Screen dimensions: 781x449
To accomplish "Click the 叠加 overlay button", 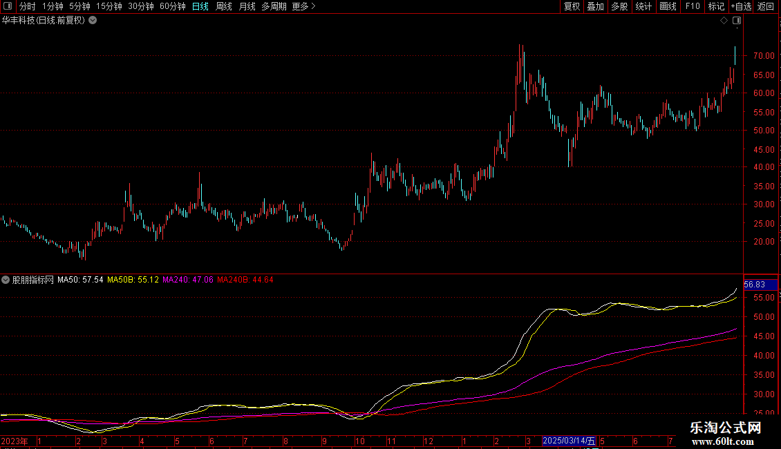I will [595, 6].
